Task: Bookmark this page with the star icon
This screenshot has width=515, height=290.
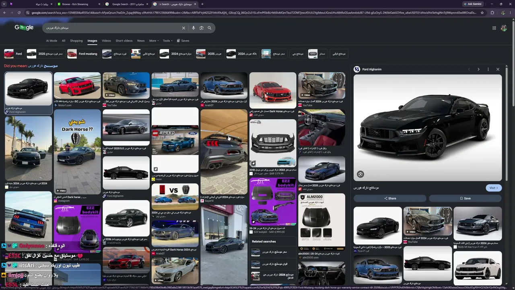Action: point(482,12)
